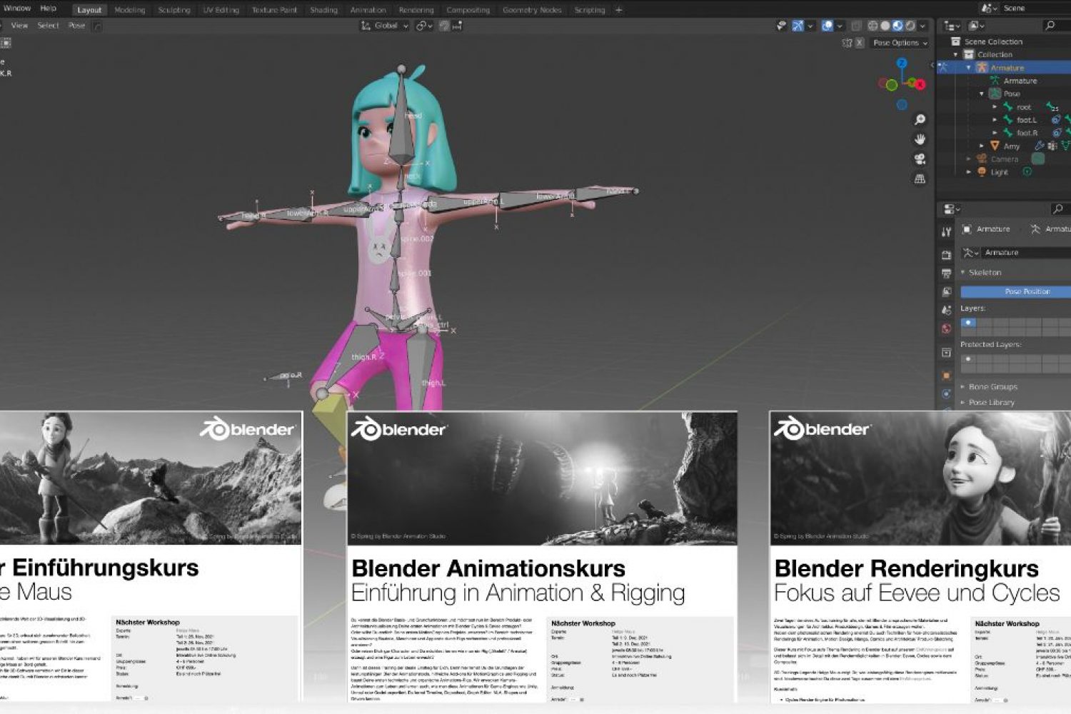Select material preview shading mode icon

[897, 26]
